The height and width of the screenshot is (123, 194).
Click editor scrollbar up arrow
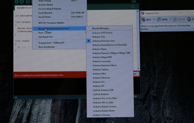137,11
